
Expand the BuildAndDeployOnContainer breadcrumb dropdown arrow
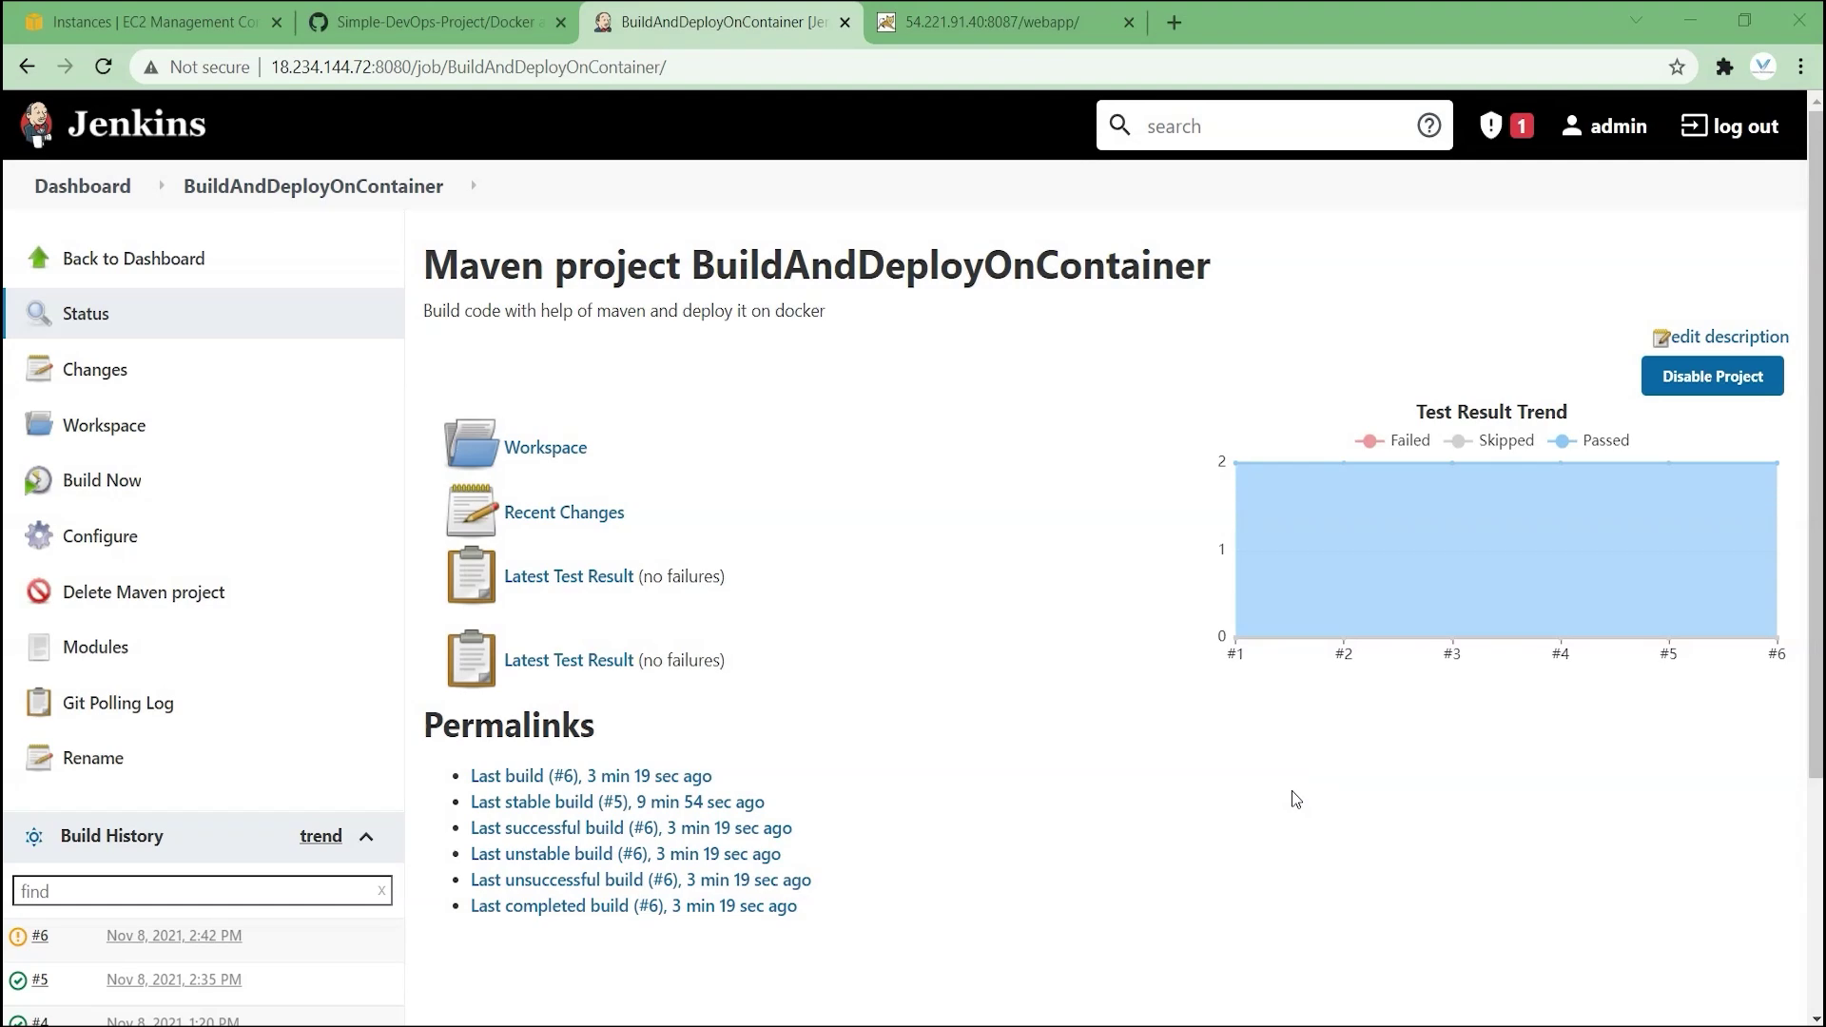tap(473, 185)
